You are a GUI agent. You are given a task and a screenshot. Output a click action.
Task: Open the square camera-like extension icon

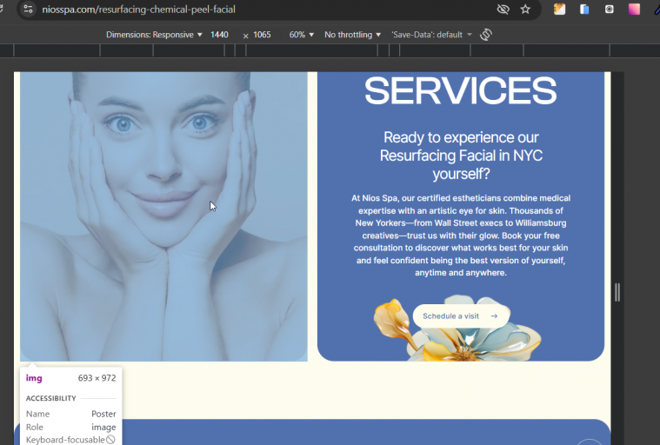coord(609,9)
